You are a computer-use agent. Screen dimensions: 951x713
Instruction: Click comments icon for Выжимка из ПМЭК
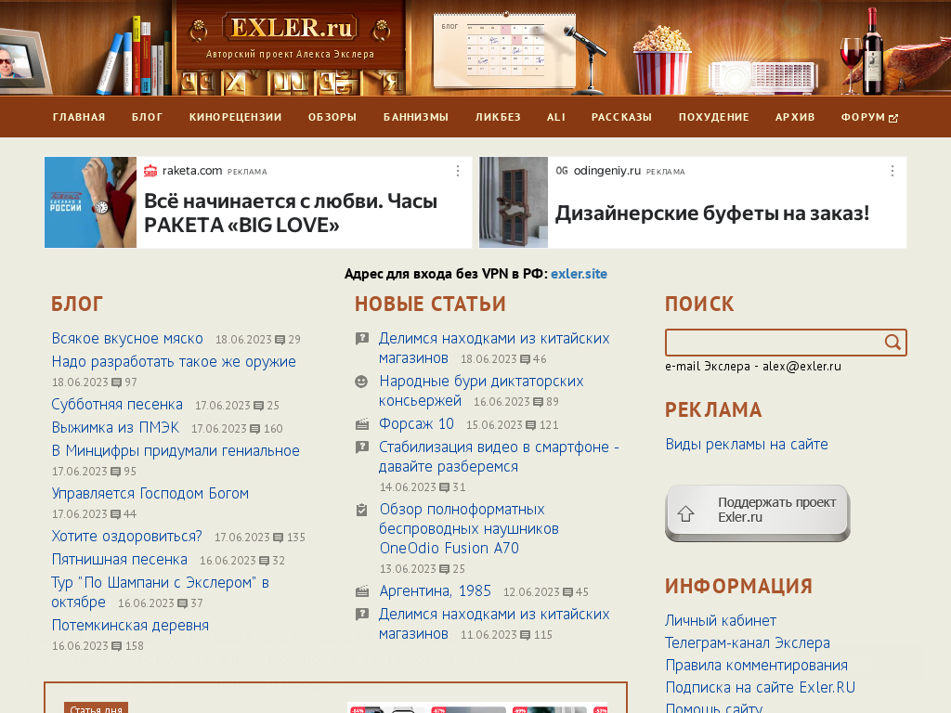click(x=255, y=429)
